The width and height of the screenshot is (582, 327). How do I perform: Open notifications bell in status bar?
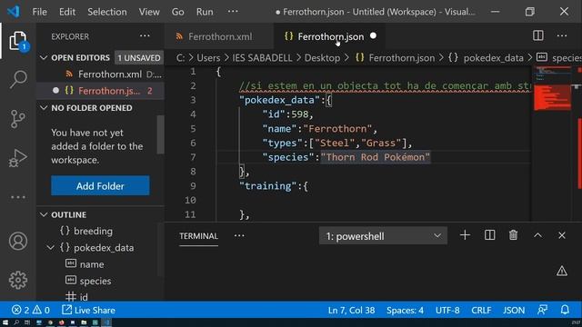click(x=565, y=310)
